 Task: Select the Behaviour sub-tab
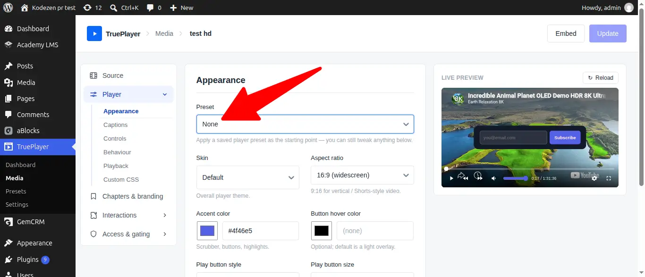117,152
